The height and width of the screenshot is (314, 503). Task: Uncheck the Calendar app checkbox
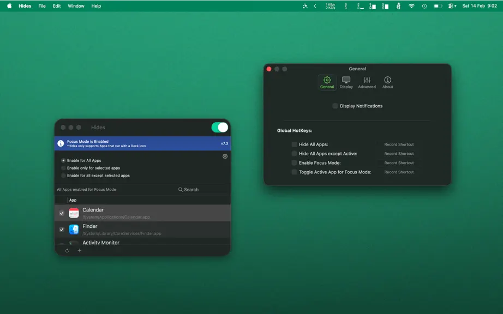(x=62, y=213)
